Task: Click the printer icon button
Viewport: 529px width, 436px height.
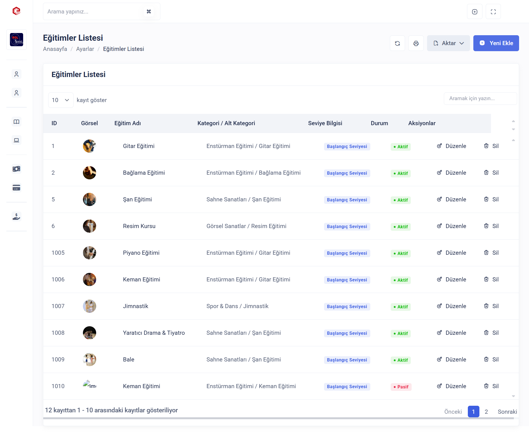Action: click(x=416, y=43)
